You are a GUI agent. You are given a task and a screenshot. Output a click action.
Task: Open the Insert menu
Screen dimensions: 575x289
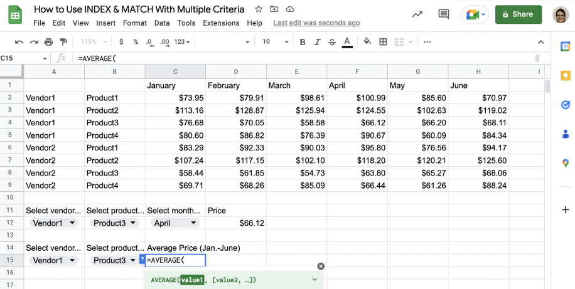tap(106, 23)
